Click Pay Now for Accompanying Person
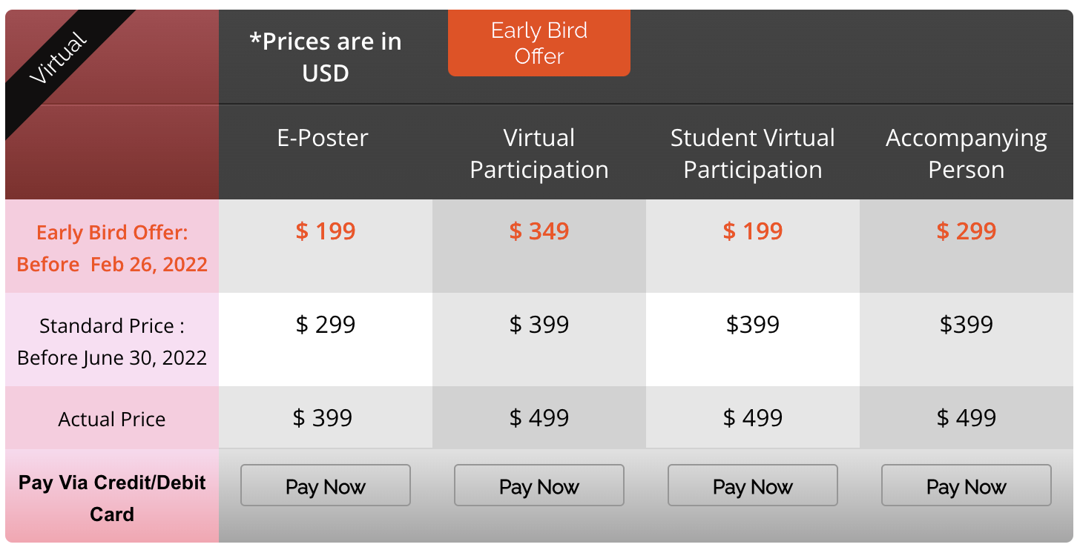This screenshot has height=550, width=1080. click(966, 486)
